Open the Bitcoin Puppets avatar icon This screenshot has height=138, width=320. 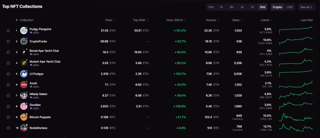pos(24,117)
